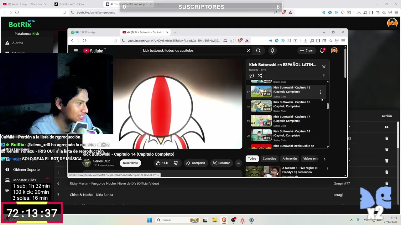Toggle the sidebar panel in the YouTube window
Screen dimensions: 401x225
pyautogui.click(x=318, y=41)
